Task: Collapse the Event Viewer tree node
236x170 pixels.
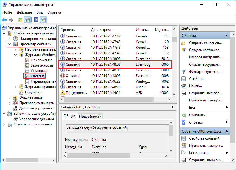Action: pos(10,44)
